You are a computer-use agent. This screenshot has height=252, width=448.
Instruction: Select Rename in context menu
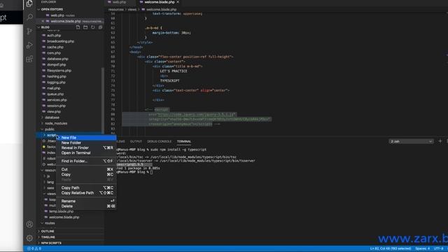tap(86, 201)
